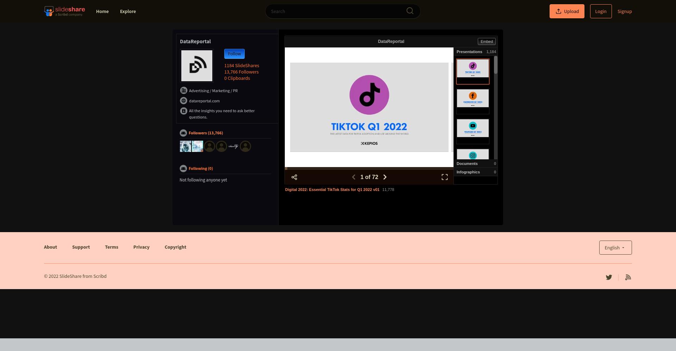Select the Facebook Q1 2022 thumbnail
The image size is (676, 351).
(x=473, y=101)
